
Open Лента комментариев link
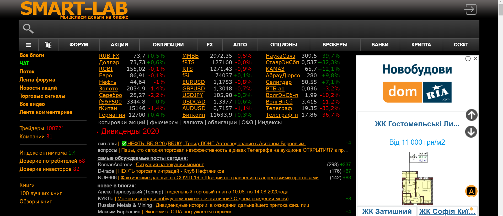click(46, 112)
